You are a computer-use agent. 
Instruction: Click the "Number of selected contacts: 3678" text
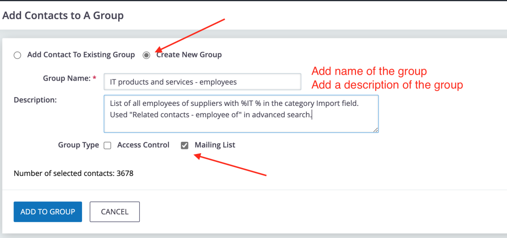click(x=74, y=173)
